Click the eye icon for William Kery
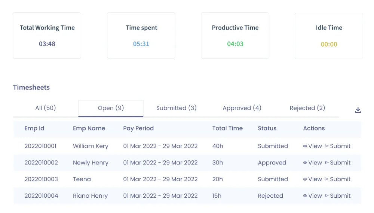 pos(305,146)
